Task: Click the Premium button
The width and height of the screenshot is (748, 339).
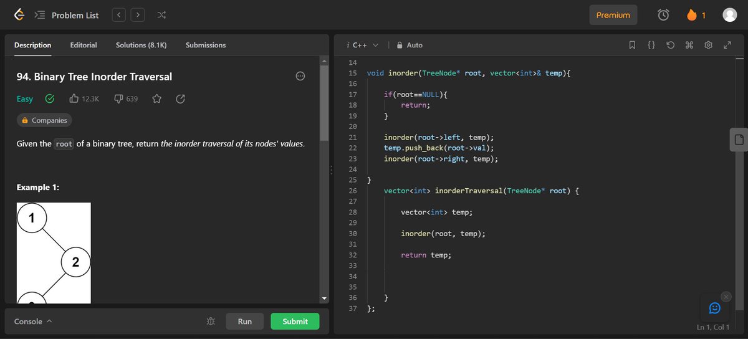Action: 613,15
